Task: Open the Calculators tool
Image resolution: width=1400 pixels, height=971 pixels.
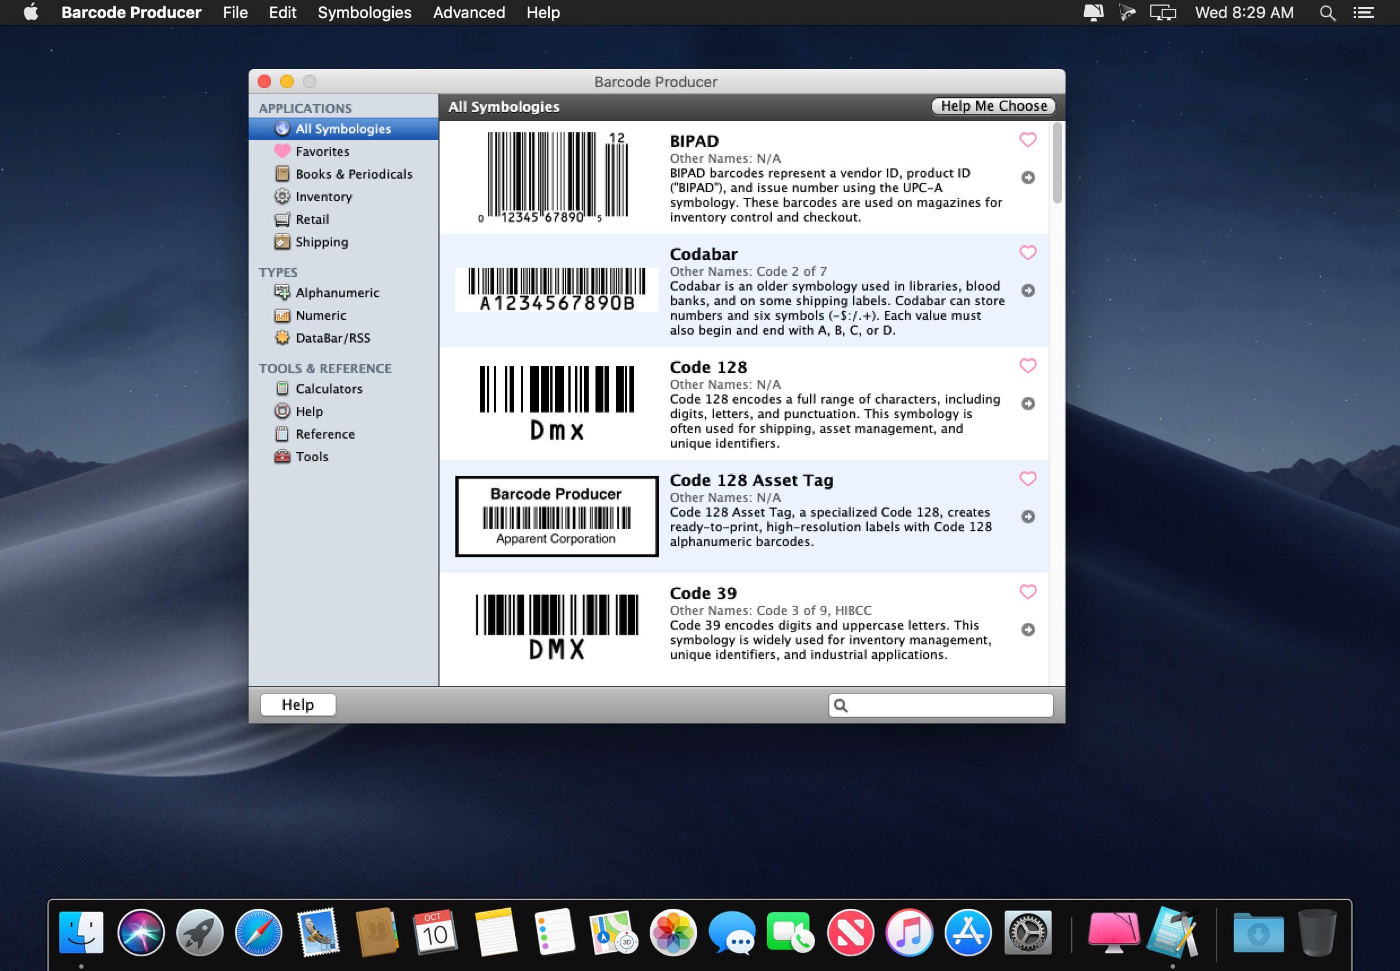Action: tap(329, 388)
